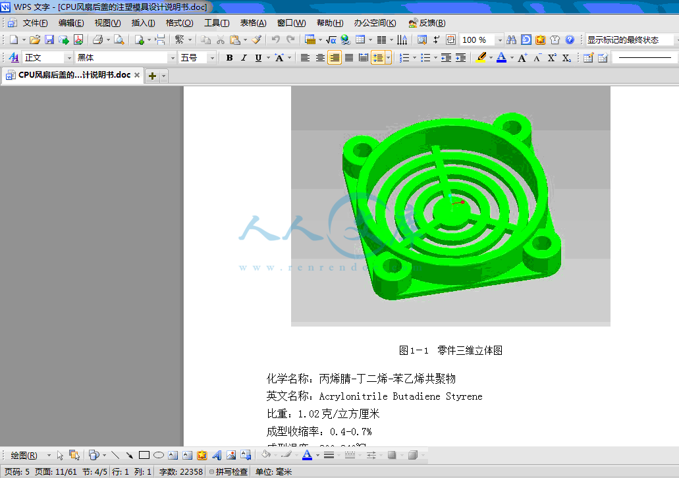
Task: Draw an ellipse with the oval tool
Action: click(159, 455)
